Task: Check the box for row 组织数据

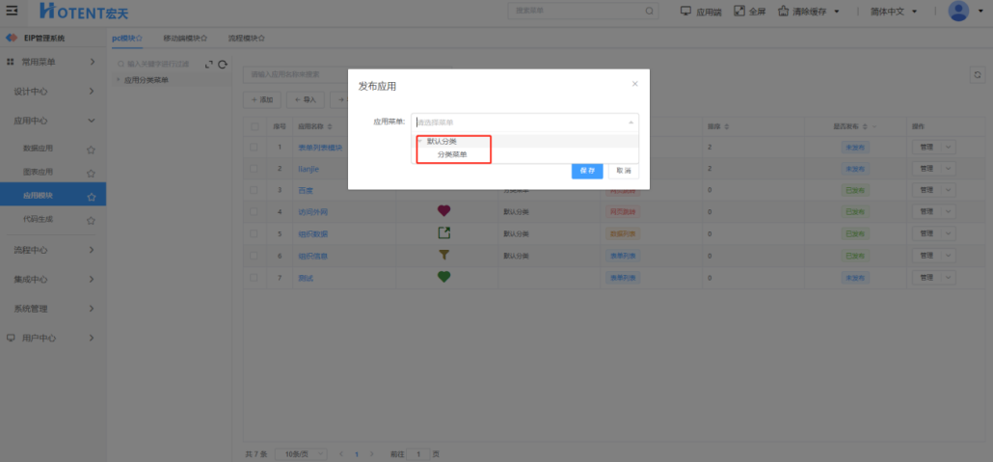Action: pyautogui.click(x=254, y=233)
